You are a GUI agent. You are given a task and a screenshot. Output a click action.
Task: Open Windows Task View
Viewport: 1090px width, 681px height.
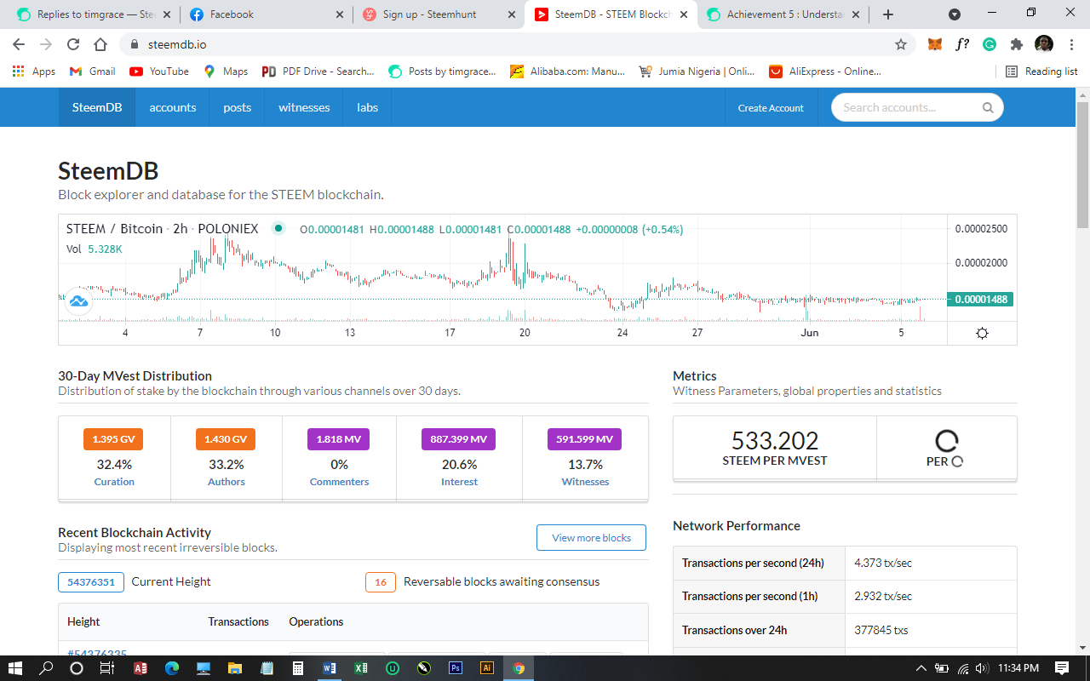point(107,668)
